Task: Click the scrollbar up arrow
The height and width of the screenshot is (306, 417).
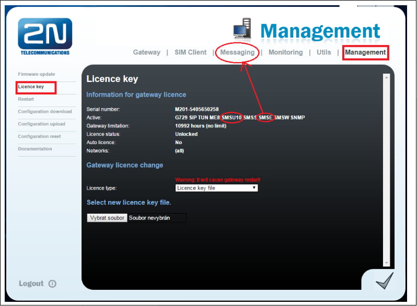Action: click(x=386, y=77)
